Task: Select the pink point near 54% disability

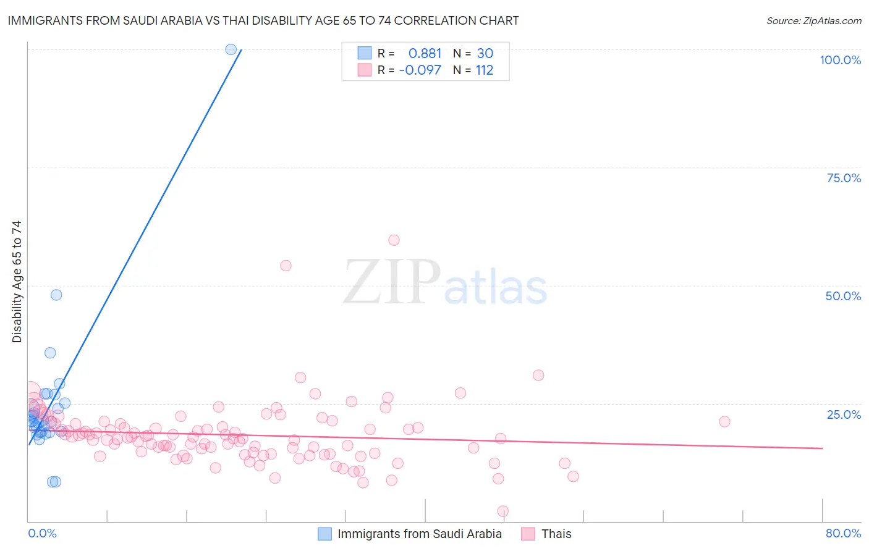Action: [286, 266]
